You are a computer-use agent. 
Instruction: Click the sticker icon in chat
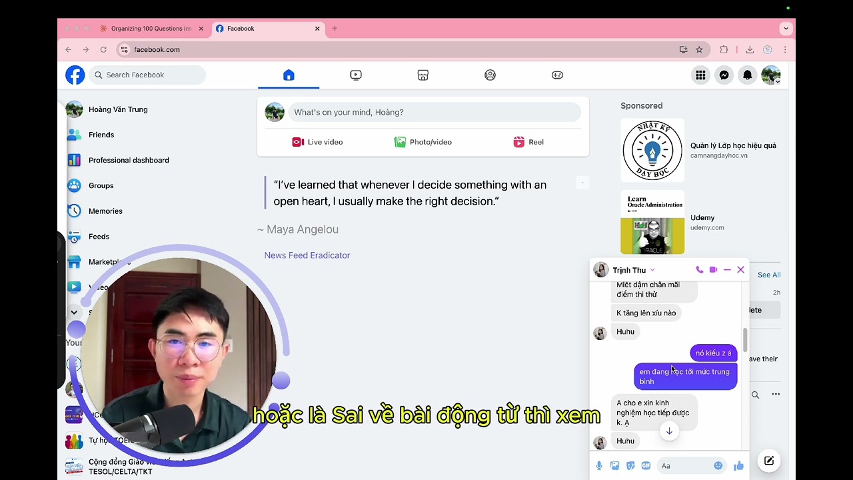click(x=630, y=465)
